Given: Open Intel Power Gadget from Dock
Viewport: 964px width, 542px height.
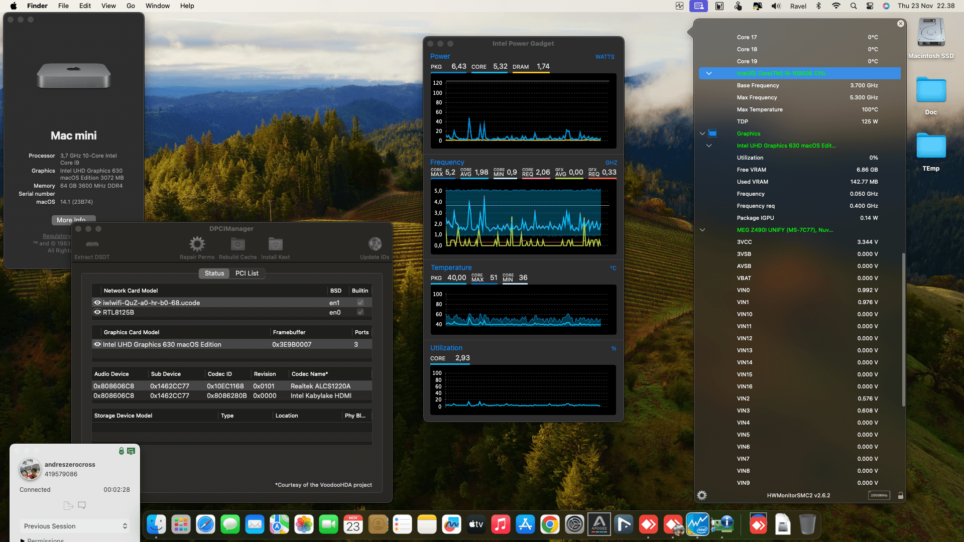Looking at the screenshot, I should point(697,524).
